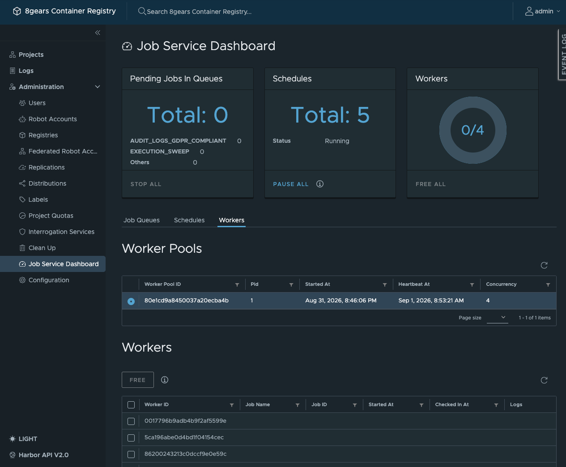Viewport: 566px width, 467px height.
Task: Open the EVENT LOG side panel
Action: 562,55
